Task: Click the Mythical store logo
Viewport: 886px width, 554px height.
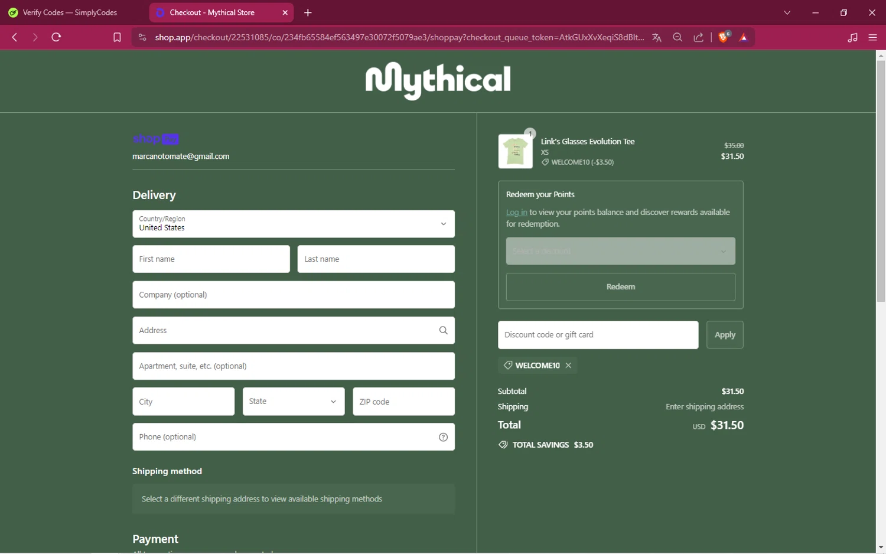Action: click(x=438, y=80)
